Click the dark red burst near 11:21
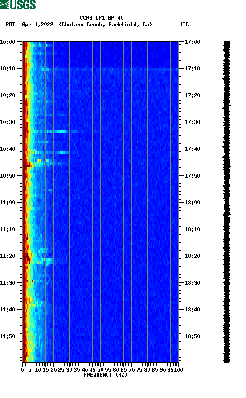246x398 pixels. [27, 258]
